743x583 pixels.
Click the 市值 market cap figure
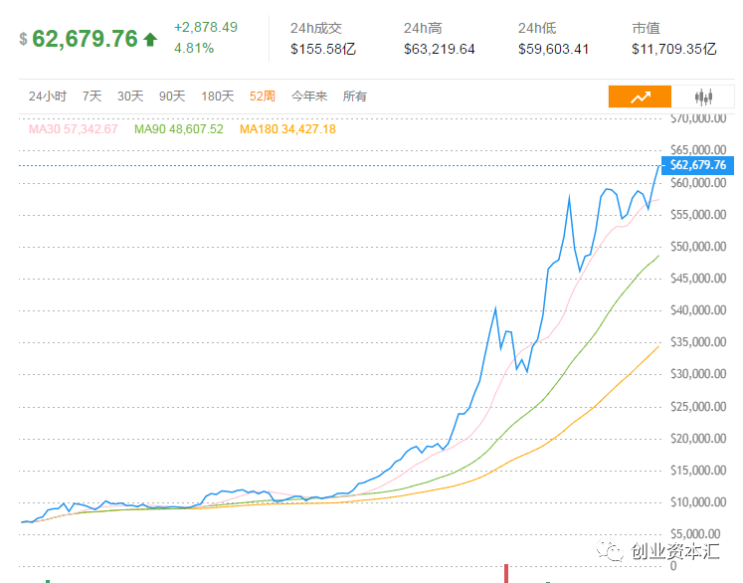[673, 49]
